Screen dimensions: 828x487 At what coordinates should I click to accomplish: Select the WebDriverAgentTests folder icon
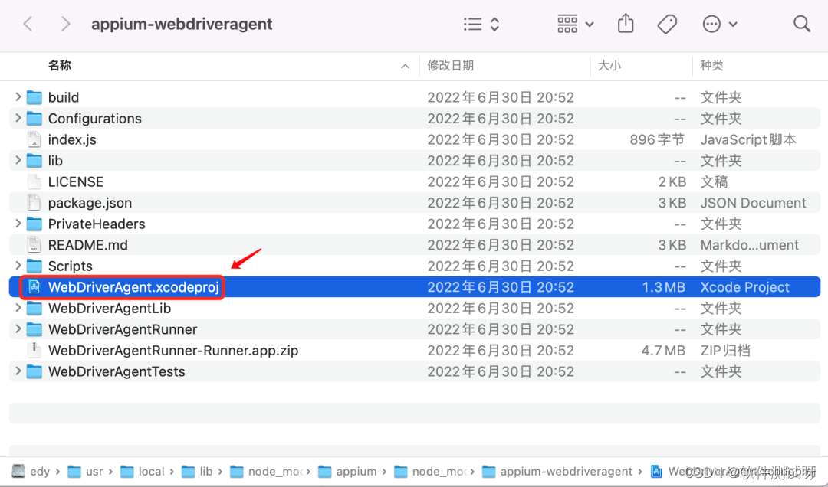[34, 371]
